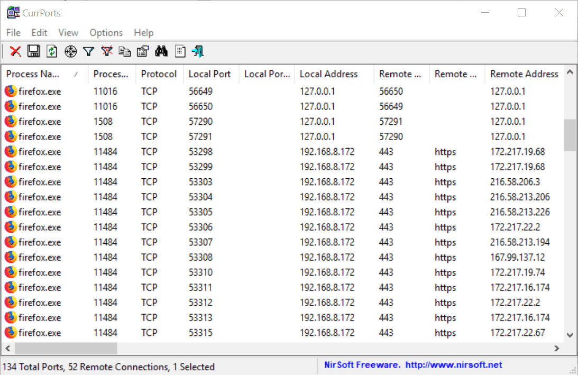Click the crosshair target toolbar icon

pos(70,51)
